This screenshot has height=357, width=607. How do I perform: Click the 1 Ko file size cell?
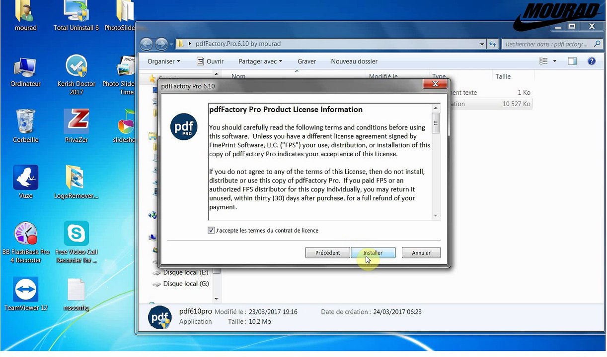pos(524,92)
